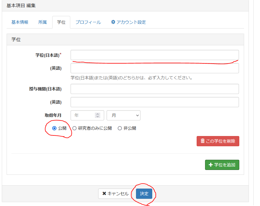Viewport: 260px width, 206px height.
Task: Click the 授与機関(日本語) input box
Action: [155, 89]
